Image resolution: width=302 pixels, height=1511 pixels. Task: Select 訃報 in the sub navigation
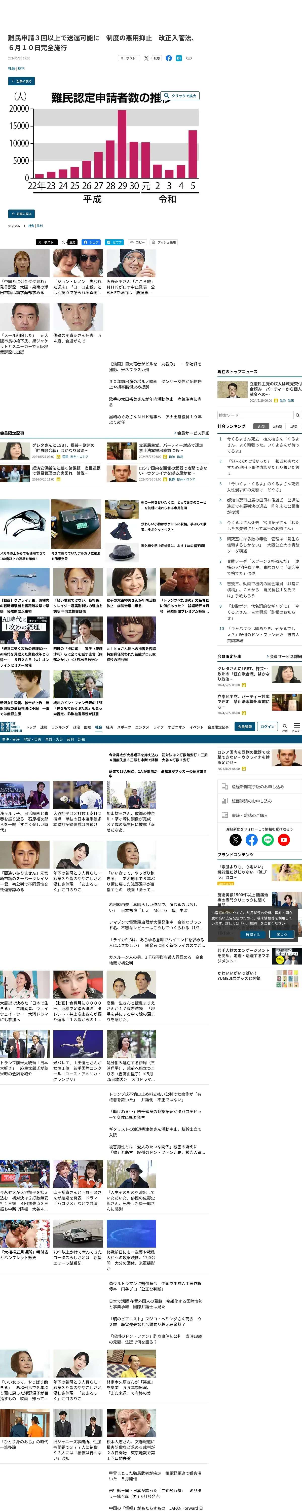click(x=82, y=740)
